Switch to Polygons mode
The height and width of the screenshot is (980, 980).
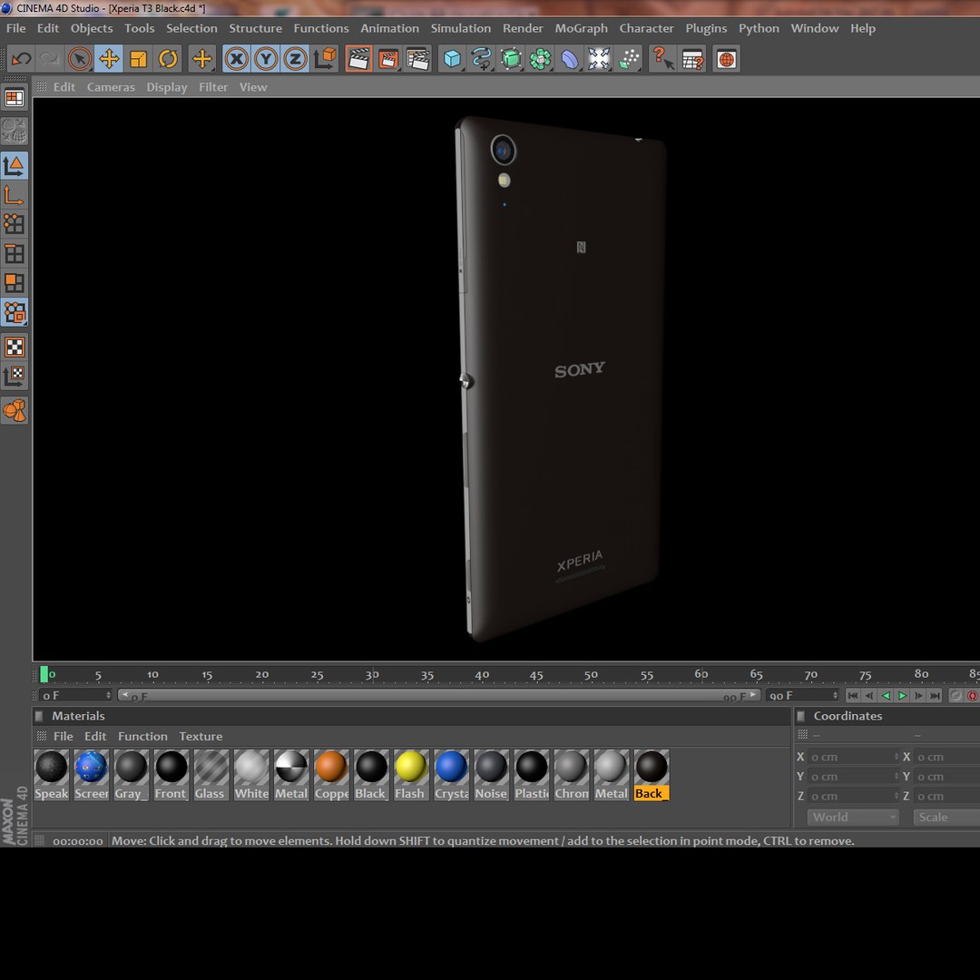point(15,283)
